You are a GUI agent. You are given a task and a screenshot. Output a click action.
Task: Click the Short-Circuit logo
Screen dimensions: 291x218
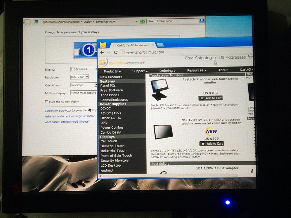[122, 63]
